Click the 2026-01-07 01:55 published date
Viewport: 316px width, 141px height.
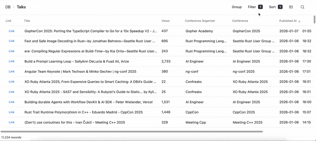click(295, 31)
